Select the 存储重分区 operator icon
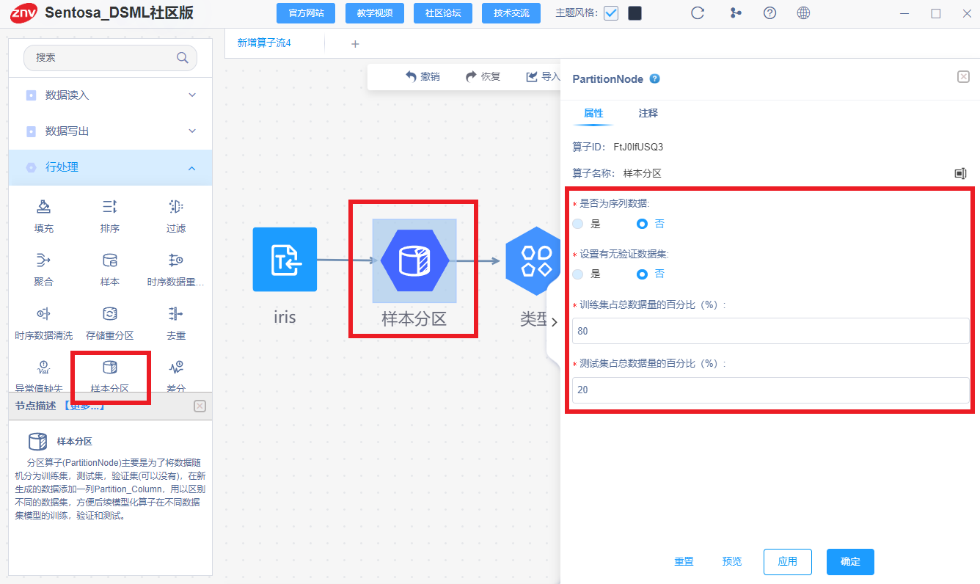 click(109, 314)
